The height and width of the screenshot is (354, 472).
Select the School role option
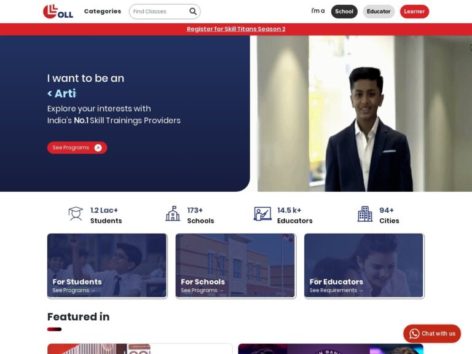(x=344, y=12)
